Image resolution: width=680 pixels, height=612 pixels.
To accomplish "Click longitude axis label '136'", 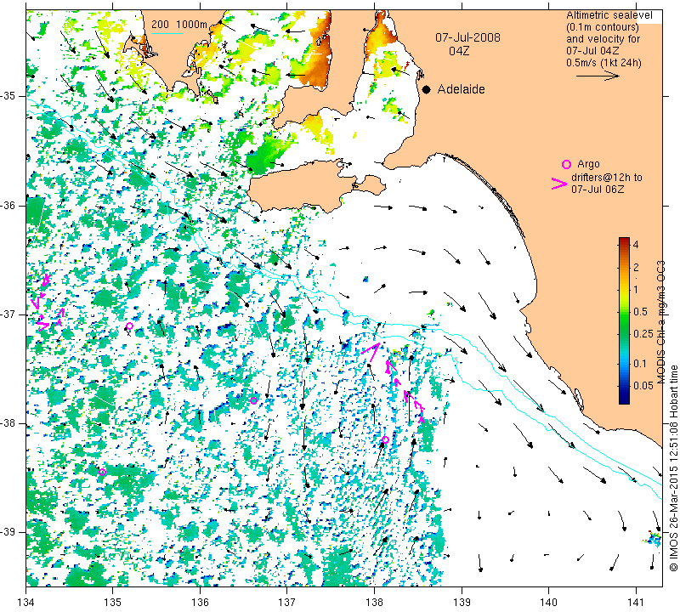I will point(200,603).
